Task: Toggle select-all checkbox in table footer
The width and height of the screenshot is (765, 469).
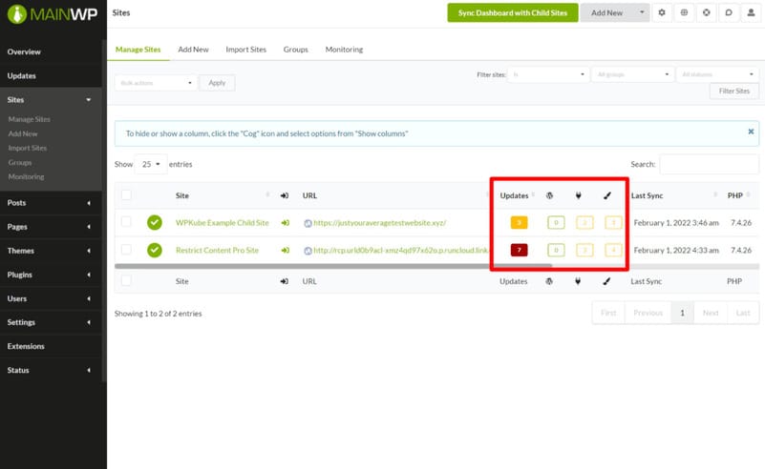Action: tap(126, 280)
